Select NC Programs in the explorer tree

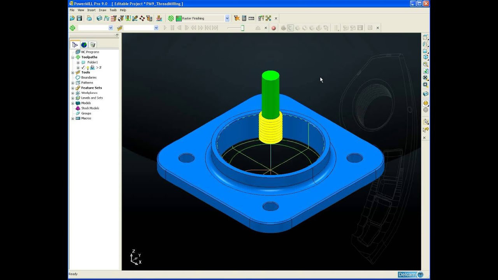pos(90,52)
